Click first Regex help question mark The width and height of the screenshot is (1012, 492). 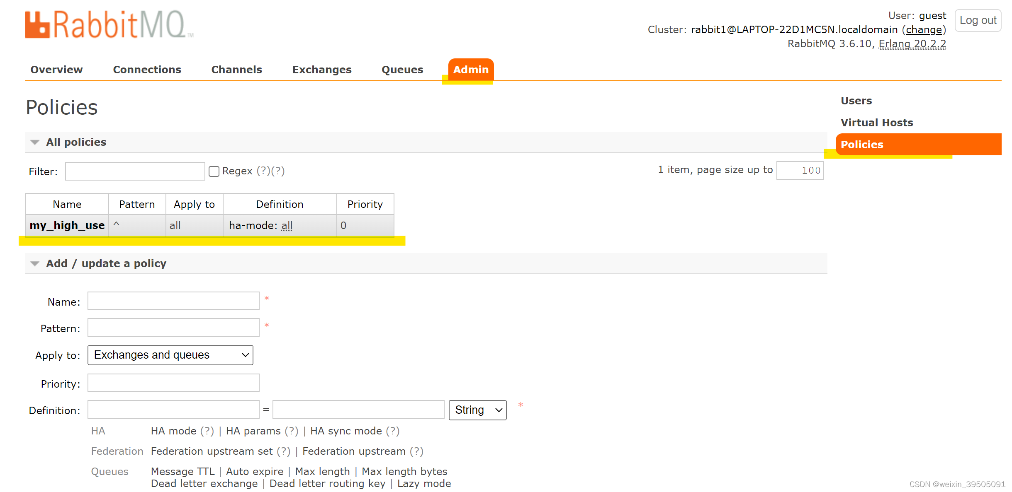point(263,171)
